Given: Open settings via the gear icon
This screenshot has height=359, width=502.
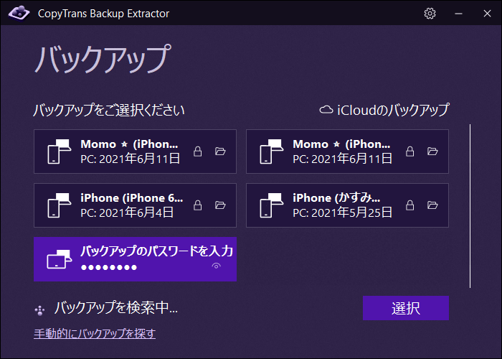Looking at the screenshot, I should point(430,14).
